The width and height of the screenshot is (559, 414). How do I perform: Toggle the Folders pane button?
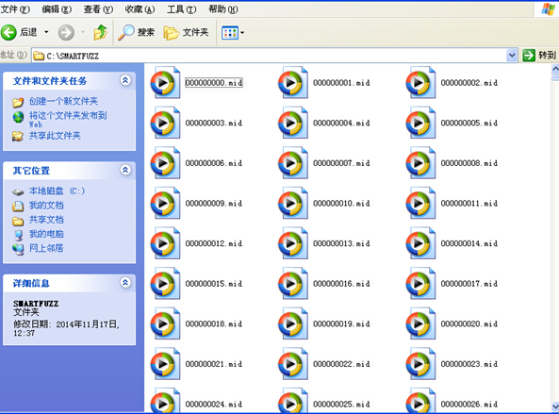click(x=186, y=32)
